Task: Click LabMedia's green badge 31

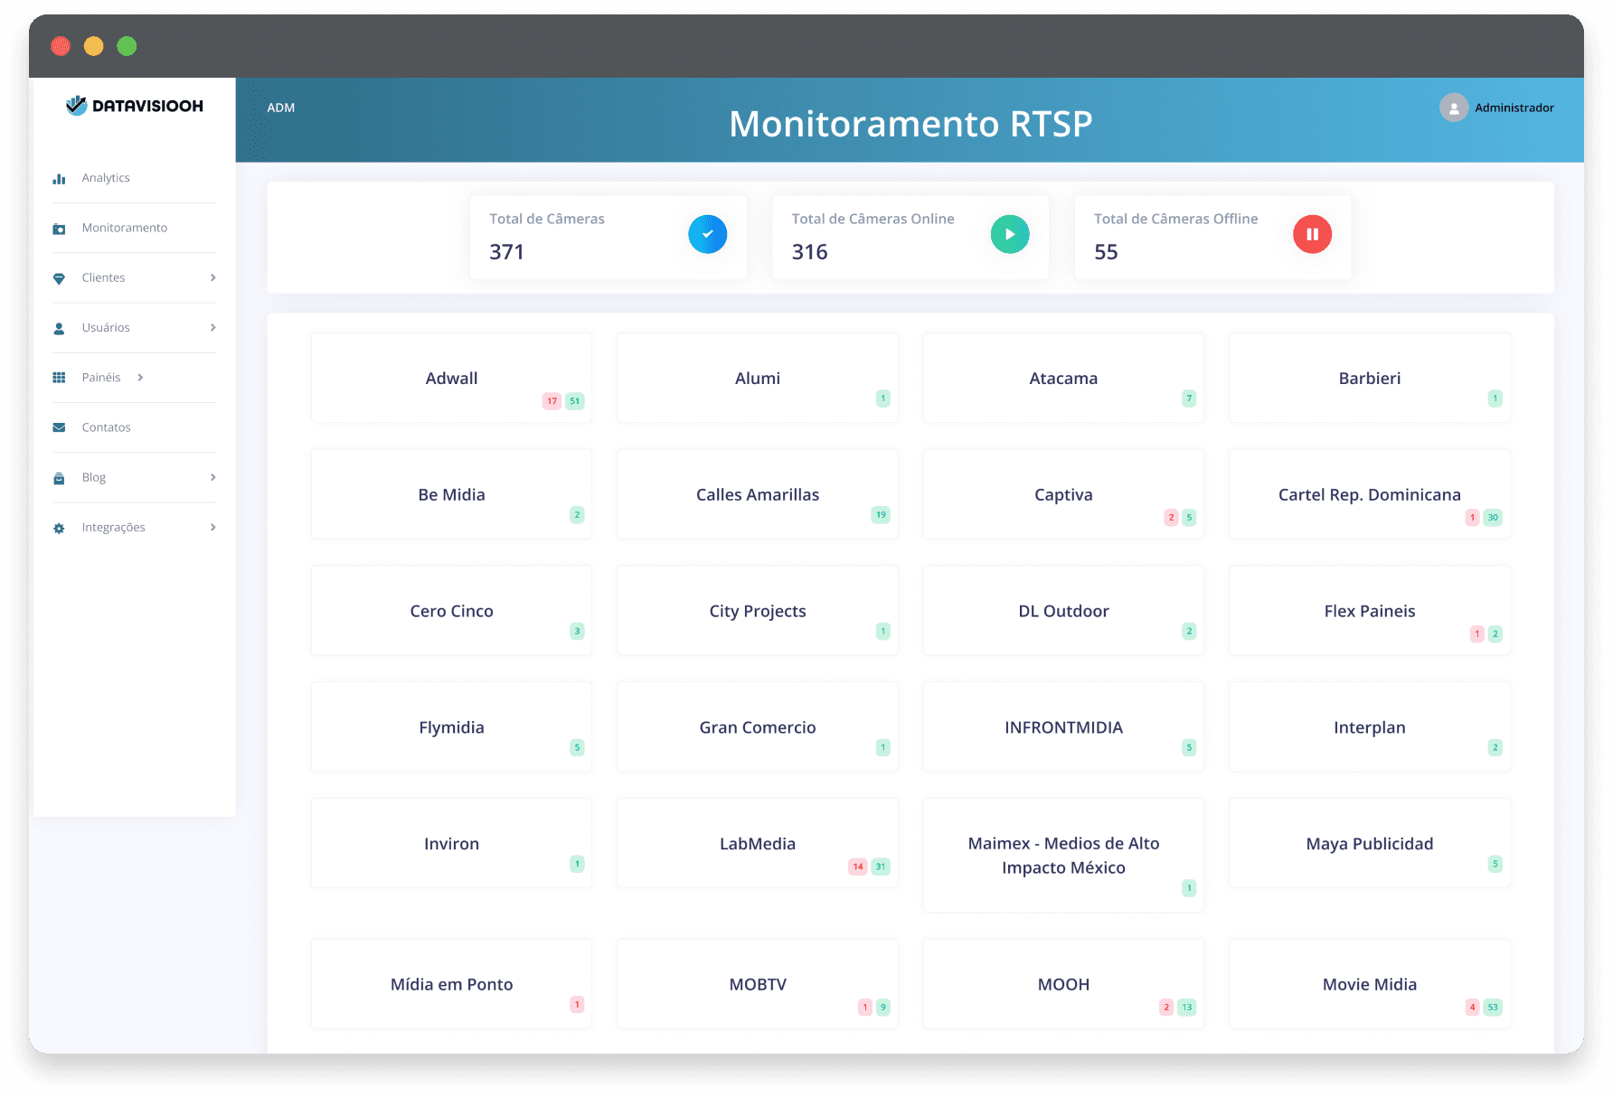Action: tap(880, 867)
